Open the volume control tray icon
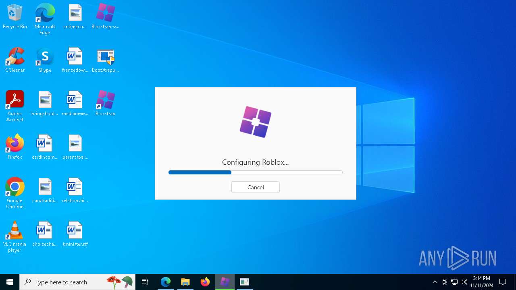Image resolution: width=516 pixels, height=290 pixels. point(464,282)
